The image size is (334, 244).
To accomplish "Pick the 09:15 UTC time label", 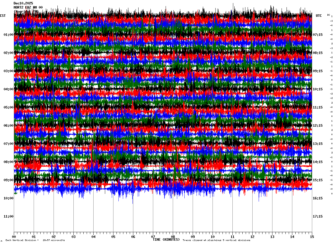I will pyautogui.click(x=318, y=71).
